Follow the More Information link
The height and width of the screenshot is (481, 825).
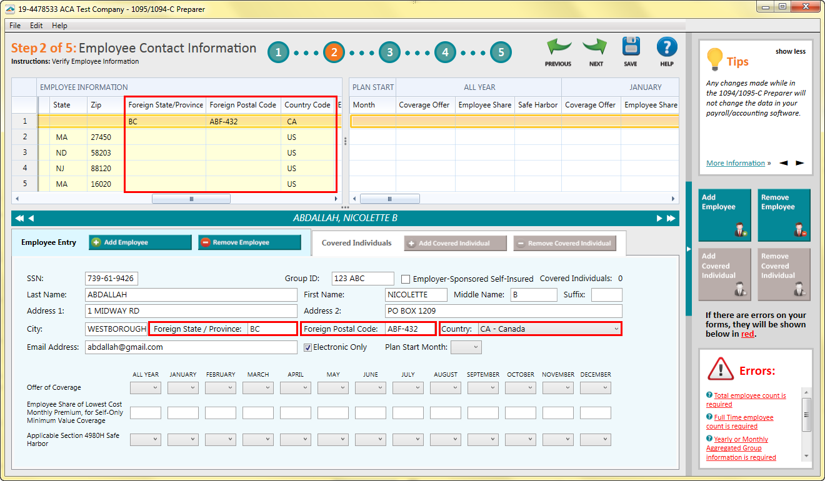tap(735, 162)
